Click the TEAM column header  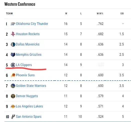[x=9, y=14]
